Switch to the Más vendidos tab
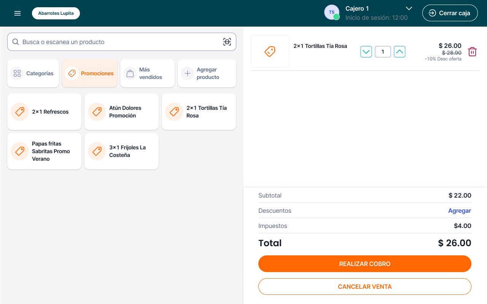The height and width of the screenshot is (304, 487). (147, 73)
